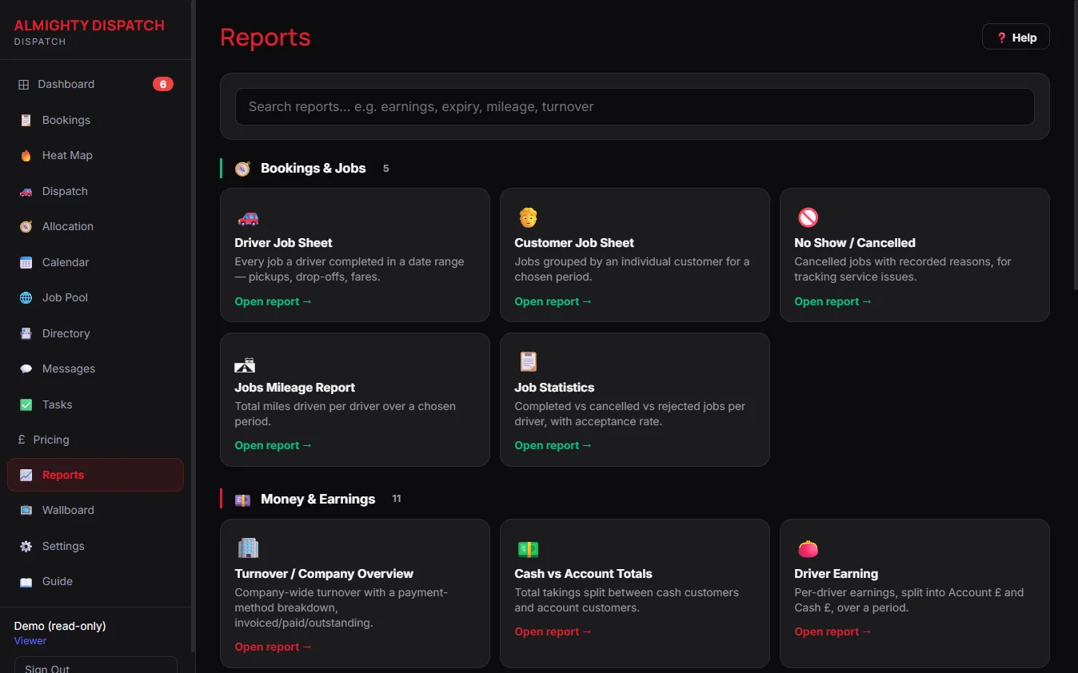Click the Reports page heading

point(266,38)
